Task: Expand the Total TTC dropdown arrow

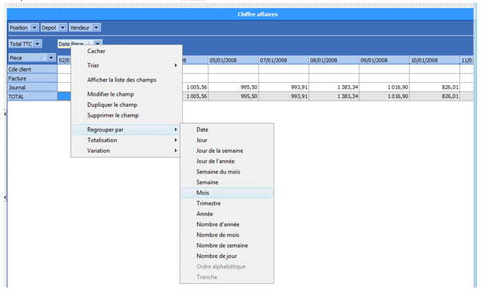Action: pyautogui.click(x=38, y=44)
